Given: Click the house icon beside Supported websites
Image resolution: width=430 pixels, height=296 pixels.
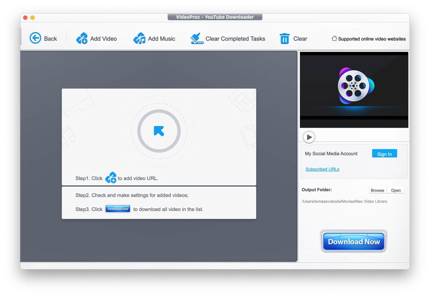Looking at the screenshot, I should click(334, 38).
